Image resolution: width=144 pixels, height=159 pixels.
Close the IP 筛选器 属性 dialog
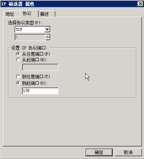(140, 4)
